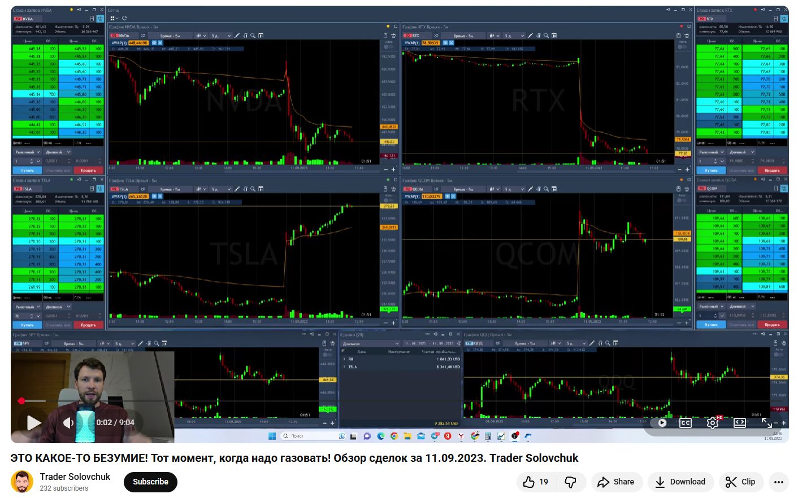Play the YouTube video

34,422
